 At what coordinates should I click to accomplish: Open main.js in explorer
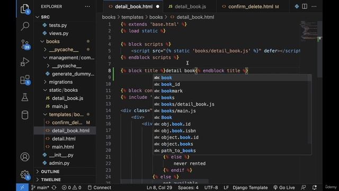[60, 106]
